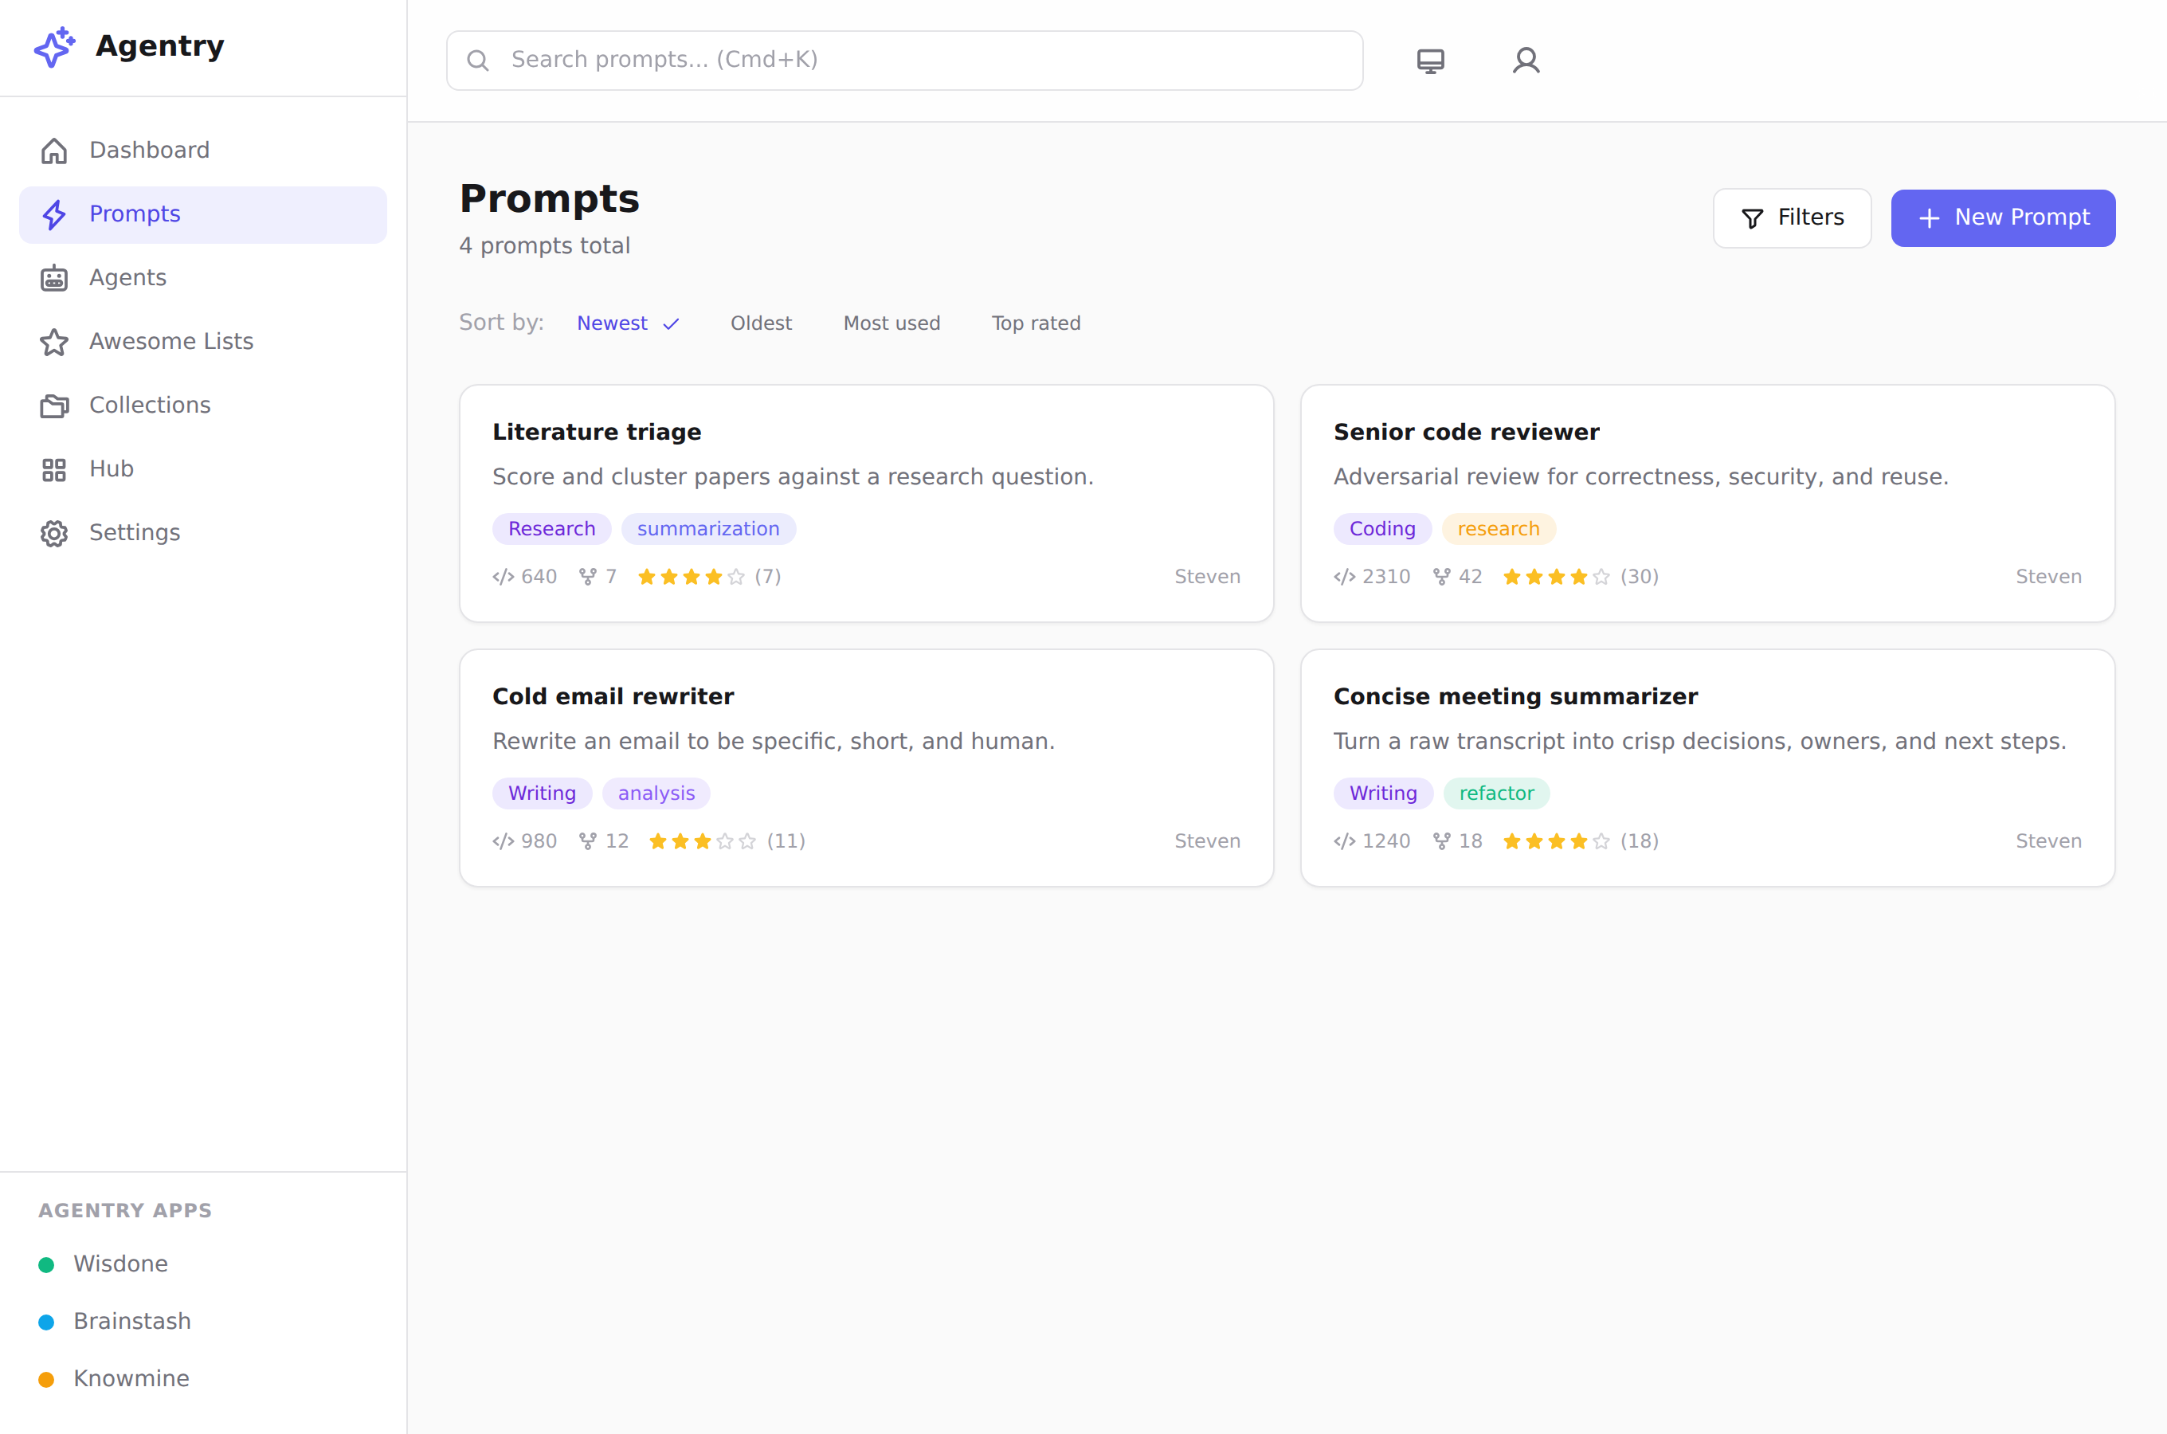
Task: Click Concise meeting summarizer star rating
Action: click(x=1556, y=840)
